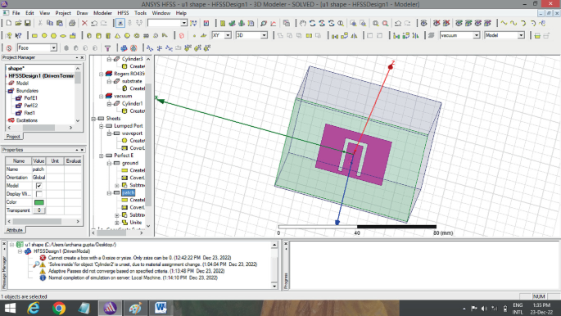Click the Validate green checkmark icon
The width and height of the screenshot is (561, 316).
(x=232, y=23)
